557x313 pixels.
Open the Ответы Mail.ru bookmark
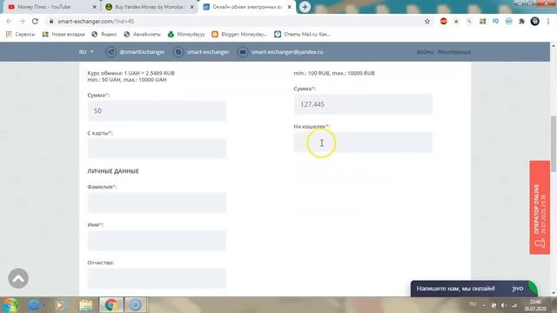[302, 34]
